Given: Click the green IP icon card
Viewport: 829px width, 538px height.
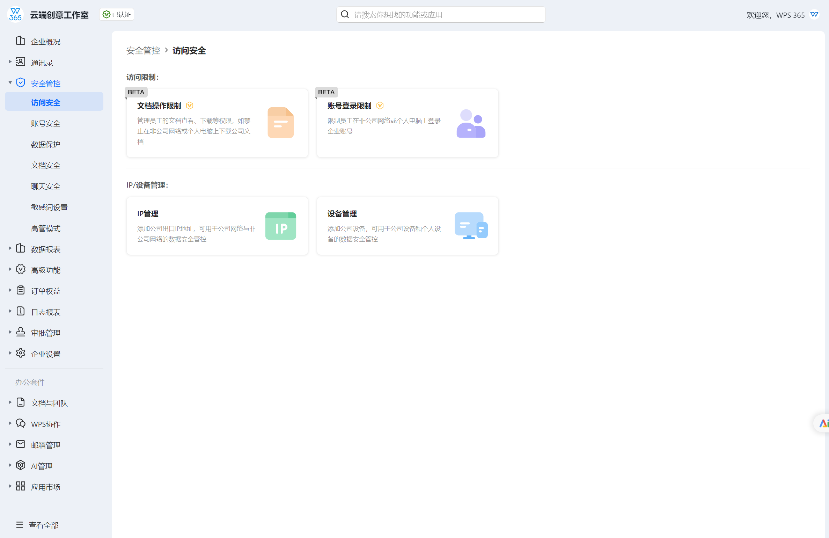Looking at the screenshot, I should coord(280,226).
